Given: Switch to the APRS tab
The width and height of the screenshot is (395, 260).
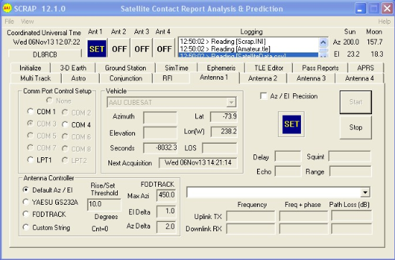Looking at the screenshot, I should point(366,68).
